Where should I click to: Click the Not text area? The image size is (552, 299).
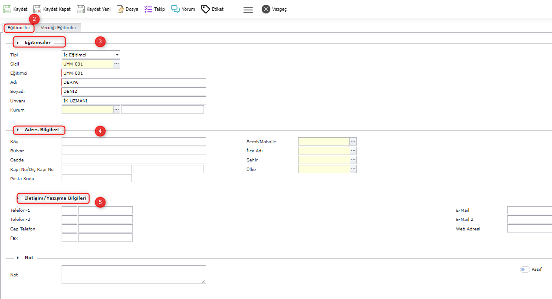134,274
